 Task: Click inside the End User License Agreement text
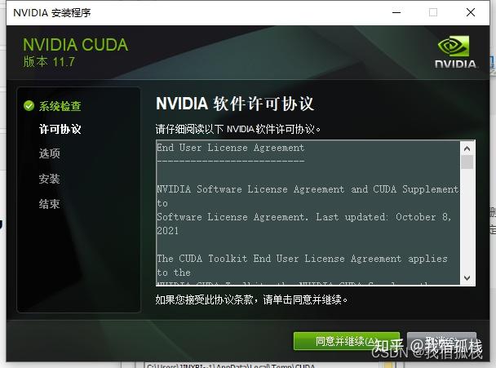pyautogui.click(x=308, y=213)
